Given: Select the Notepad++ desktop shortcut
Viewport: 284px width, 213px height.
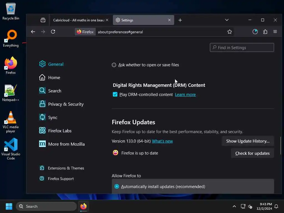Looking at the screenshot, I should tap(11, 93).
